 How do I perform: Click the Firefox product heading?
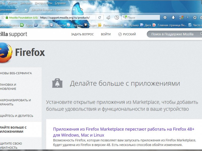coord(30,52)
